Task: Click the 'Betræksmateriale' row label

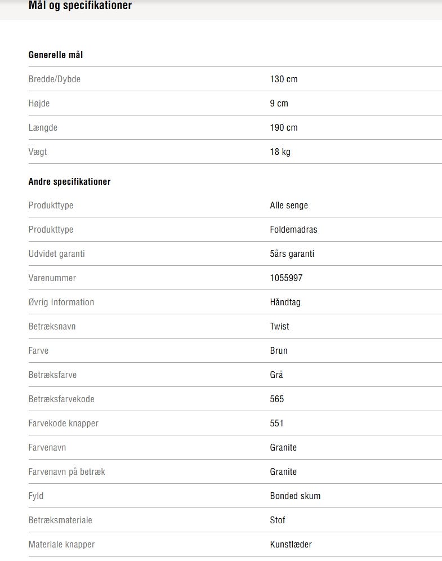Action: [x=60, y=520]
